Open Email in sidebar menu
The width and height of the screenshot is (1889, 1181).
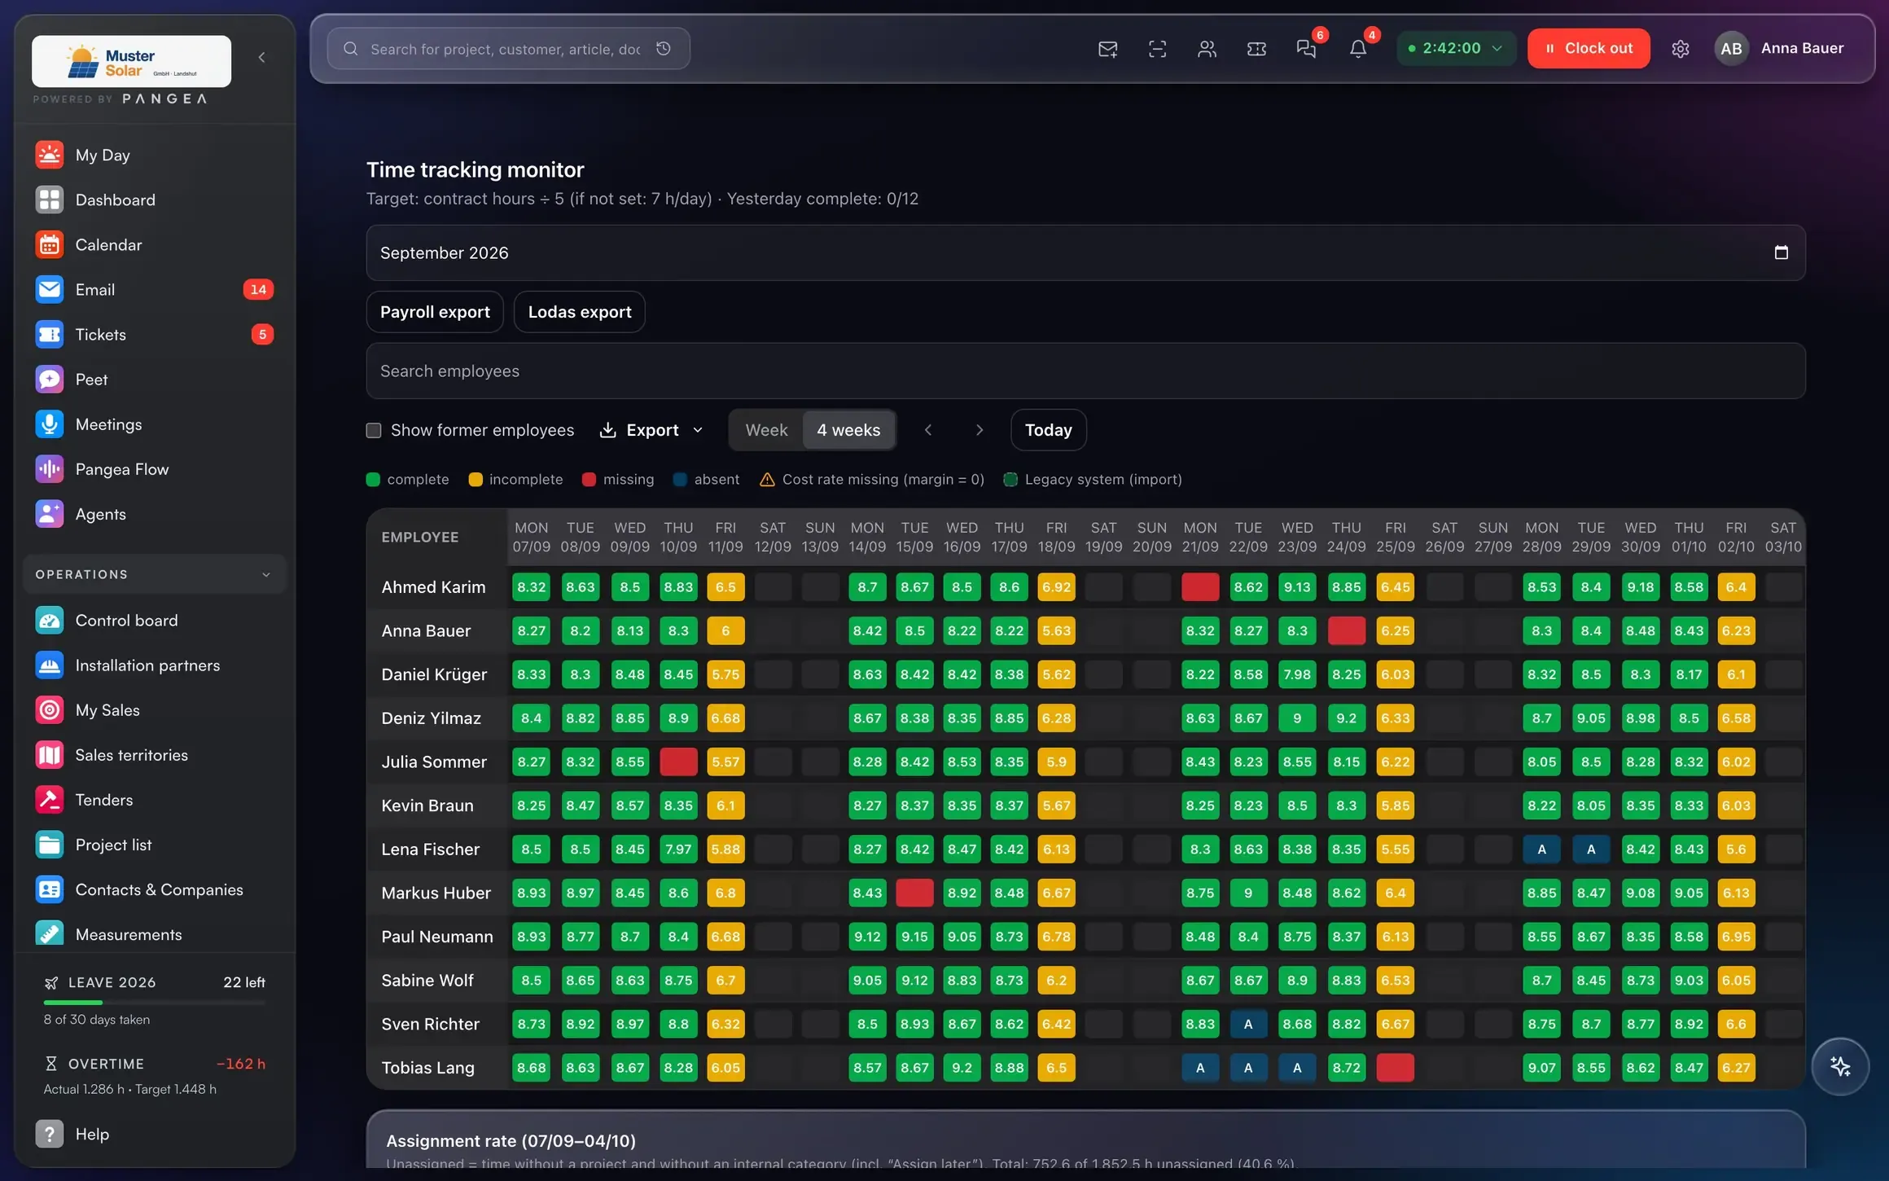(x=155, y=290)
